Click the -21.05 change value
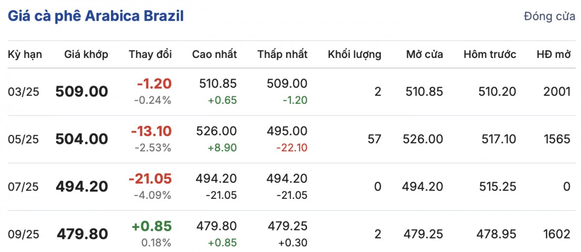The image size is (581, 252). [x=150, y=179]
